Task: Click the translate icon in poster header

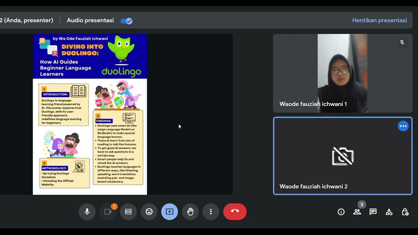Action: 48,47
